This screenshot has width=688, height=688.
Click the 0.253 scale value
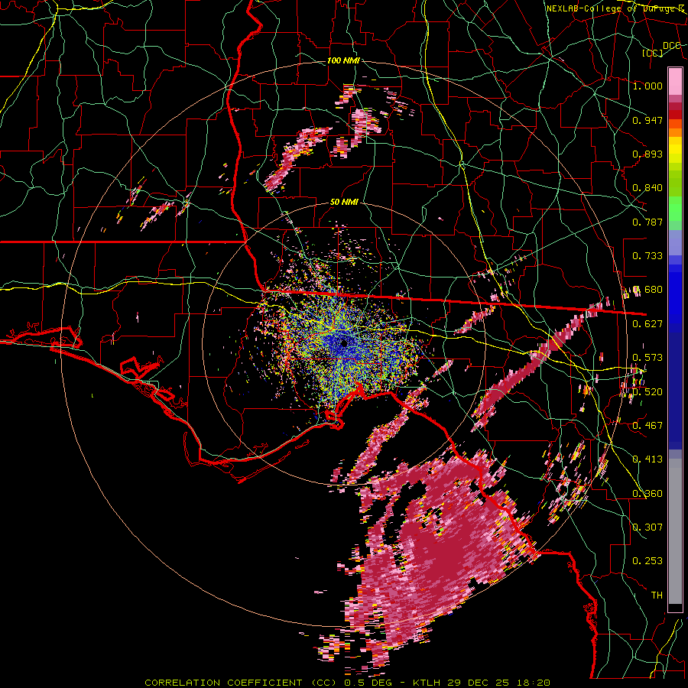(647, 561)
